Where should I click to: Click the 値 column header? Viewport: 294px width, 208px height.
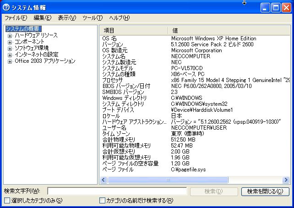coord(229,30)
